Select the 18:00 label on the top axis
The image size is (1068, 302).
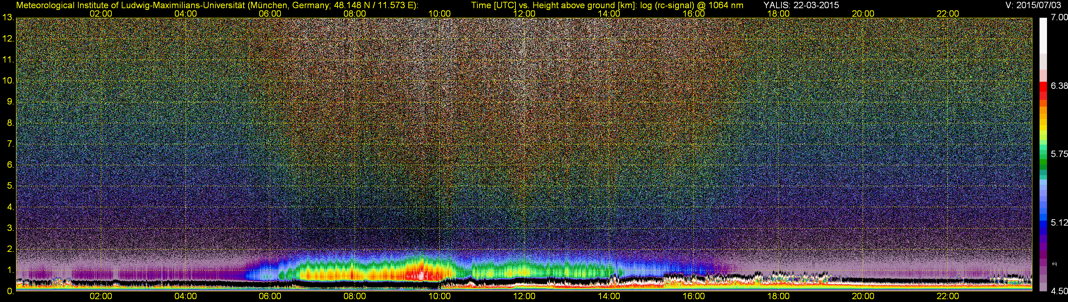778,14
